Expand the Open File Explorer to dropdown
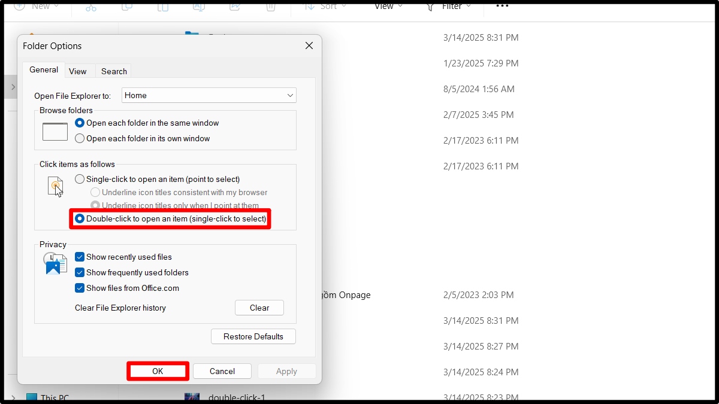Screen dimensions: 719x404 (x=209, y=95)
